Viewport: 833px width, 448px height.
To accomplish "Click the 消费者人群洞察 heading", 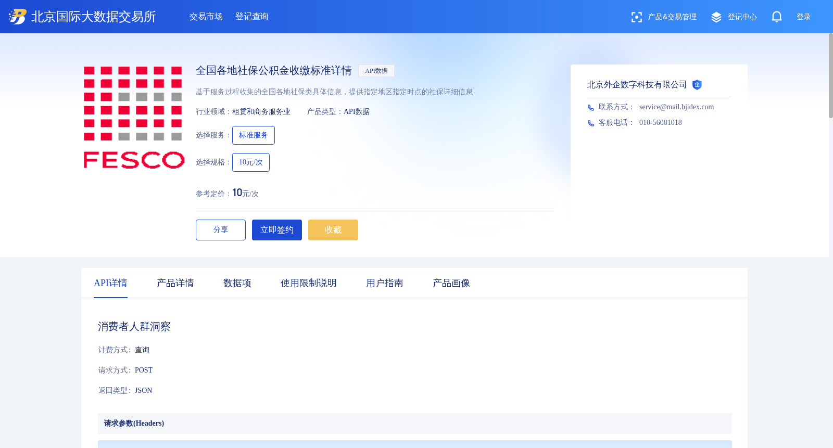I will [134, 327].
